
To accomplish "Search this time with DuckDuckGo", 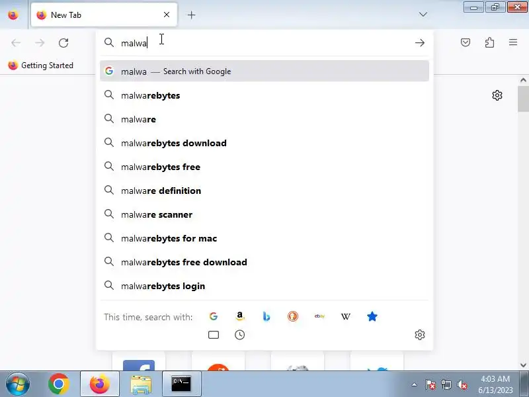I will [292, 316].
